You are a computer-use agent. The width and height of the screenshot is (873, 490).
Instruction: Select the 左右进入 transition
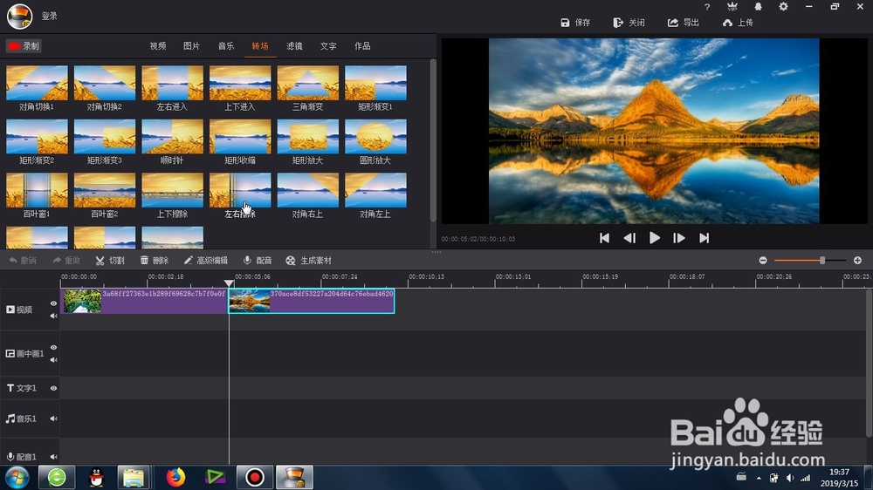(x=173, y=88)
